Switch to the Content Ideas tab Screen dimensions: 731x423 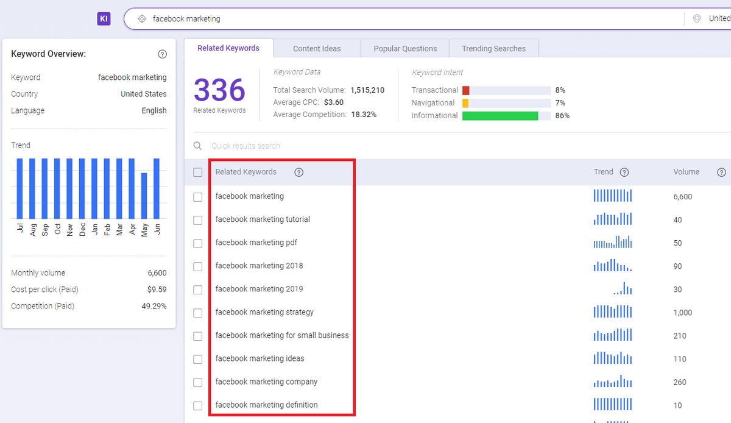[317, 49]
